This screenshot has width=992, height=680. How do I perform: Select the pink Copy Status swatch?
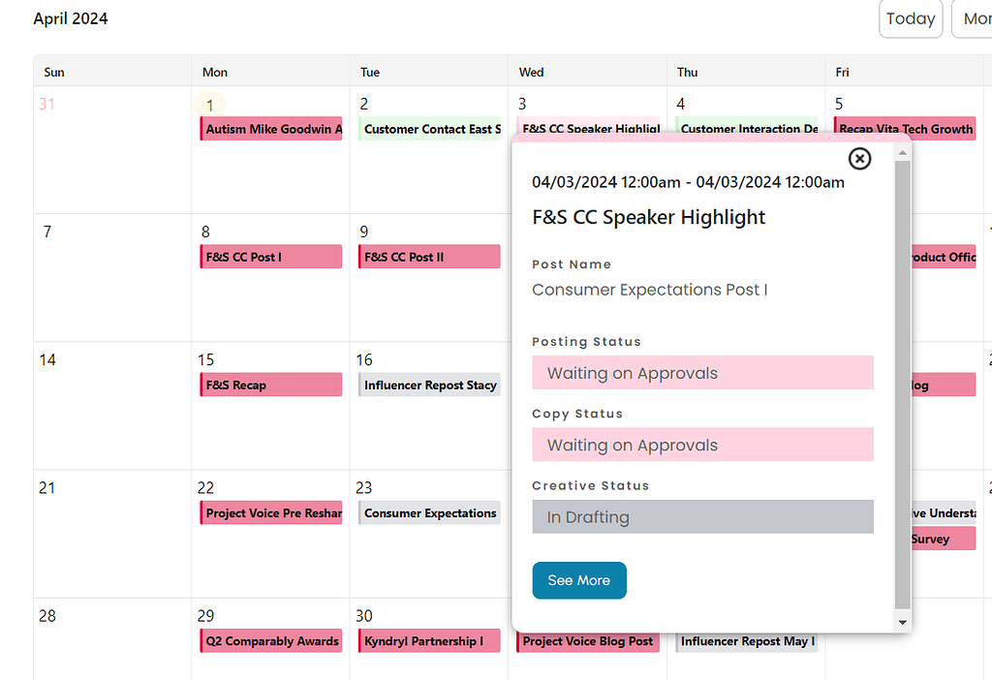click(702, 444)
